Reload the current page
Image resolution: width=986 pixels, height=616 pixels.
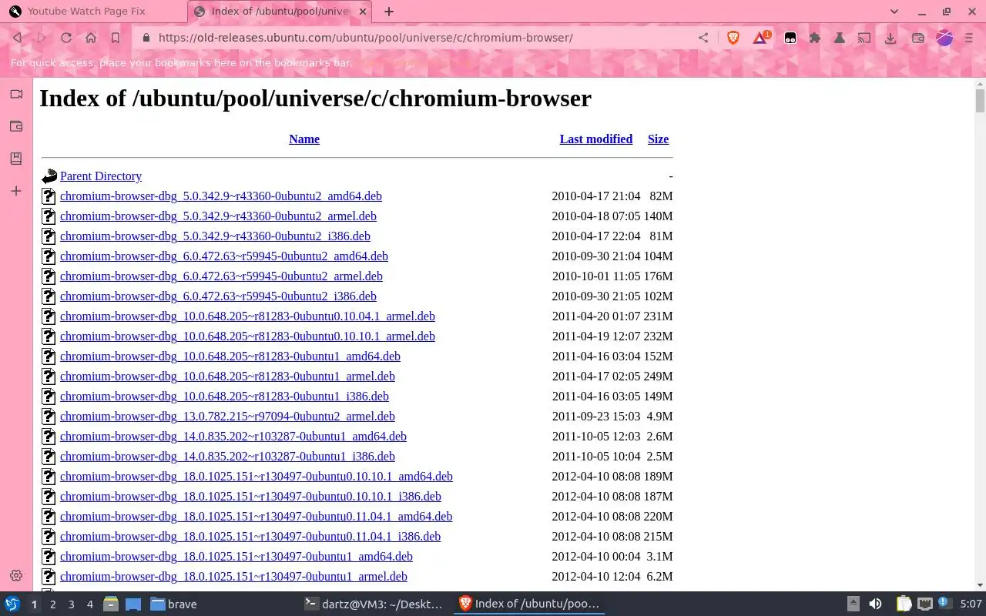(x=66, y=38)
